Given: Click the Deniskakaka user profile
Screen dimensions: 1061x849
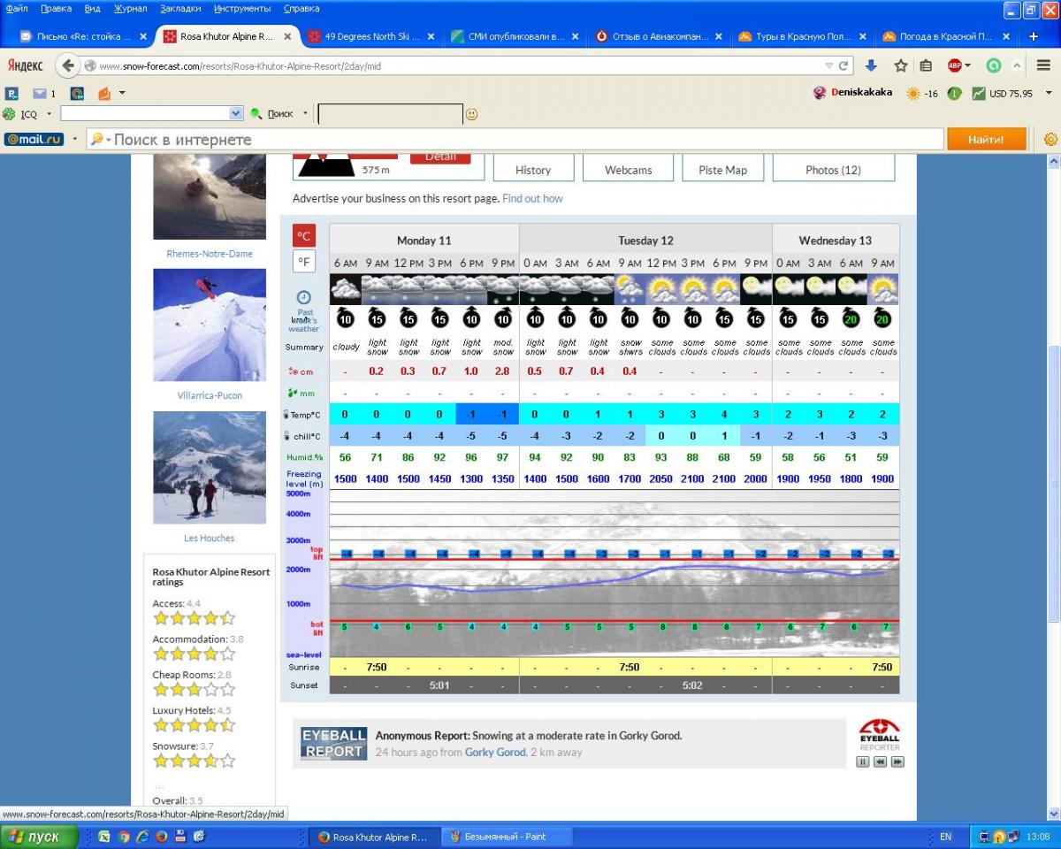Looking at the screenshot, I should (x=852, y=93).
